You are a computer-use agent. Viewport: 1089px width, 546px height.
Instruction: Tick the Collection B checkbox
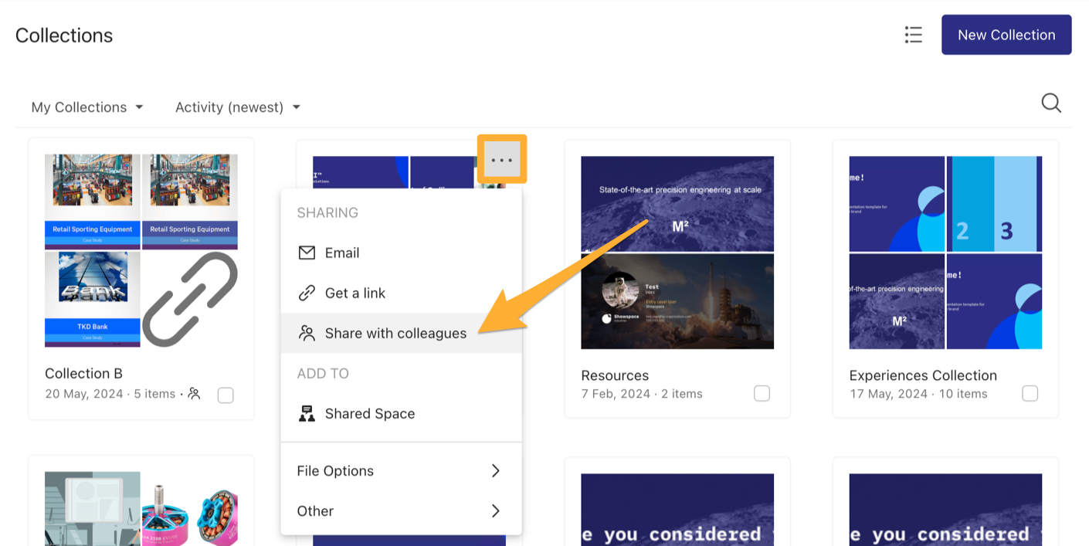pyautogui.click(x=226, y=395)
